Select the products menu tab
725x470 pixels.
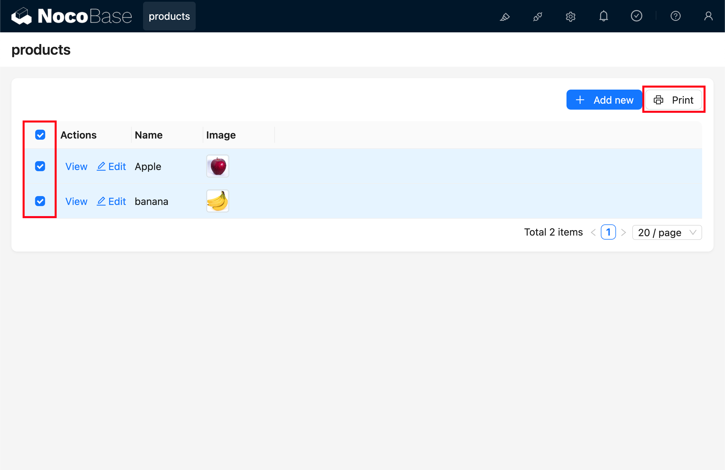pyautogui.click(x=169, y=16)
